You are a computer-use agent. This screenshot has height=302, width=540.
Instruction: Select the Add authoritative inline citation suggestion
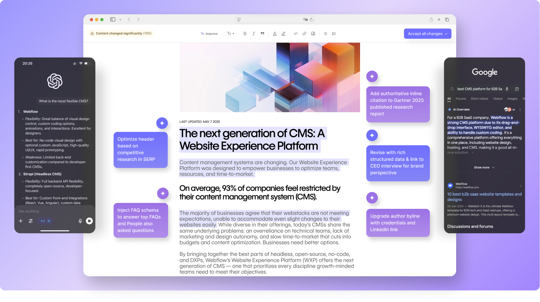[398, 104]
